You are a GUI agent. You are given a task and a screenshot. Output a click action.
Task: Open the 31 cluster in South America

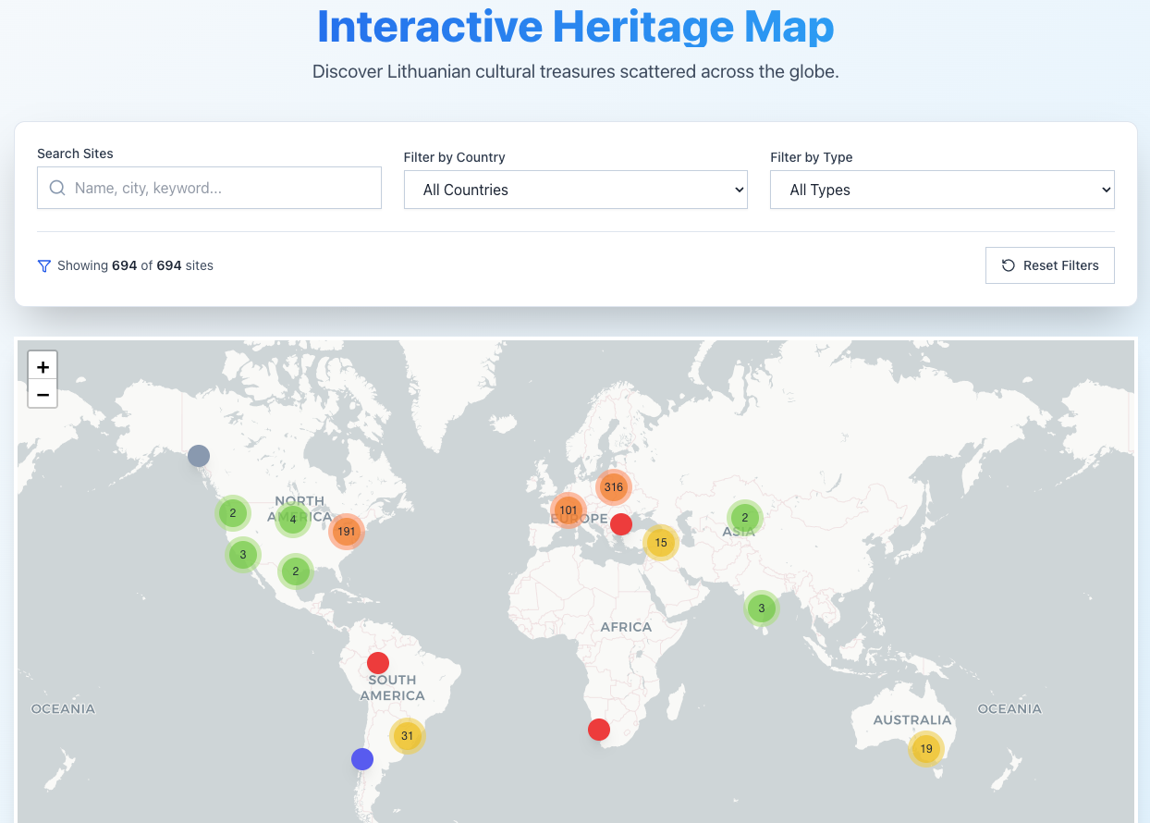(x=407, y=736)
